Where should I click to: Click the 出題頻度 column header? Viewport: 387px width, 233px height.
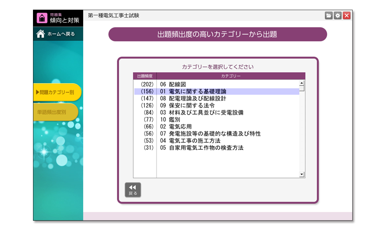[145, 76]
